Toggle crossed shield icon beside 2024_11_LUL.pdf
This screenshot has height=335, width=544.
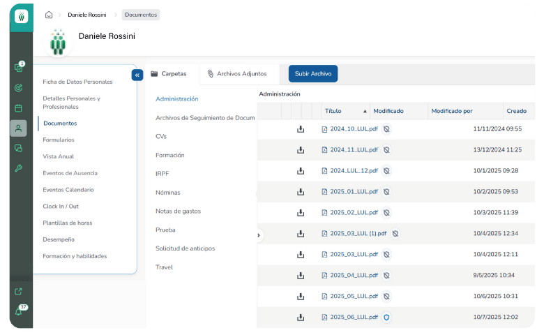point(386,150)
